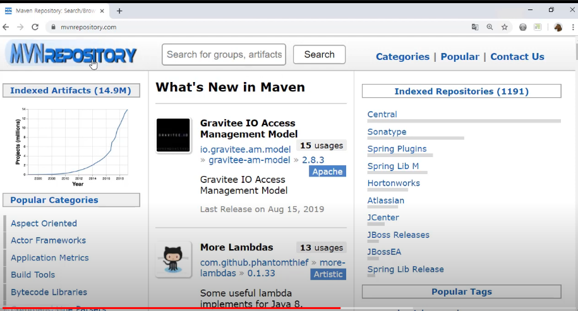This screenshot has width=578, height=311.
Task: Open the Spring Lib Release repository
Action: click(x=406, y=269)
